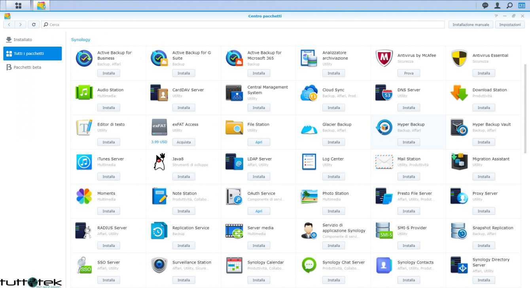Click Apri for File Station

coord(259,142)
